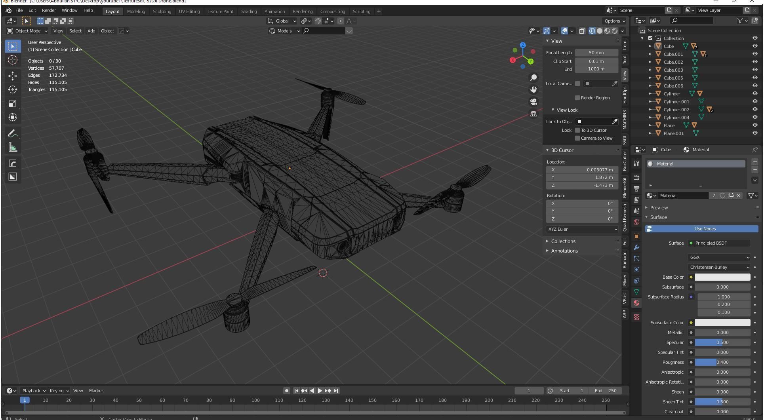Add a material slot with plus
This screenshot has width=764, height=420.
(754, 162)
